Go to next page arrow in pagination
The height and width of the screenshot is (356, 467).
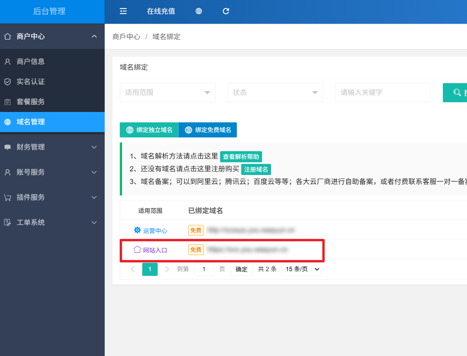(167, 269)
